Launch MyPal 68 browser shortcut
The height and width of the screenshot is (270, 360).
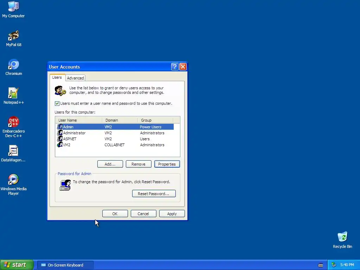click(x=13, y=38)
